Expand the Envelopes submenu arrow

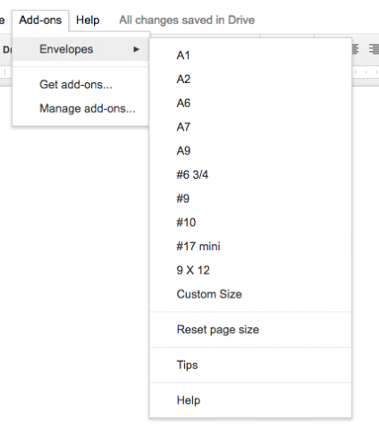(136, 49)
